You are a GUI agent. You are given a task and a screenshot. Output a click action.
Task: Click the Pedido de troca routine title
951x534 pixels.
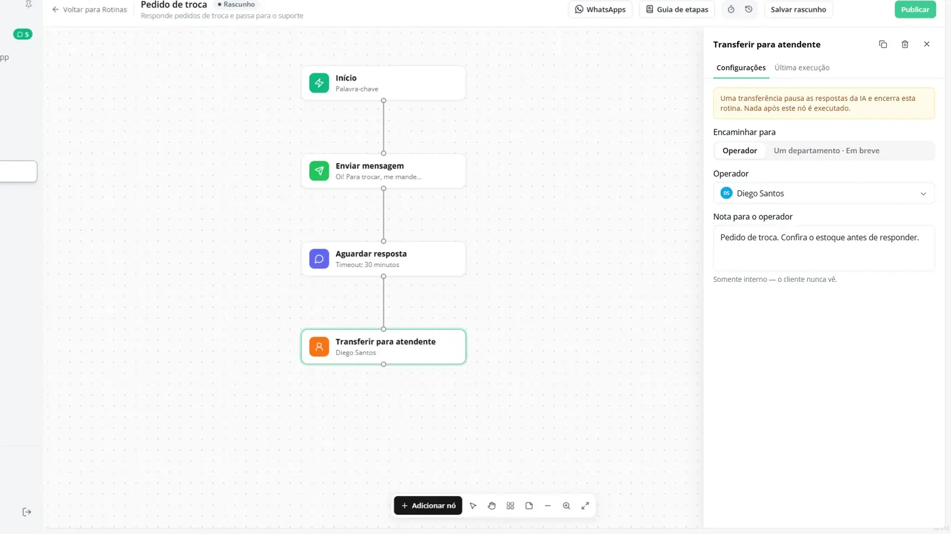pyautogui.click(x=174, y=5)
